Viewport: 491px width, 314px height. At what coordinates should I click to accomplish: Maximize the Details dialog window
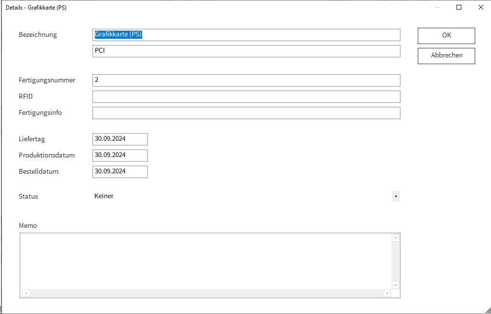459,7
